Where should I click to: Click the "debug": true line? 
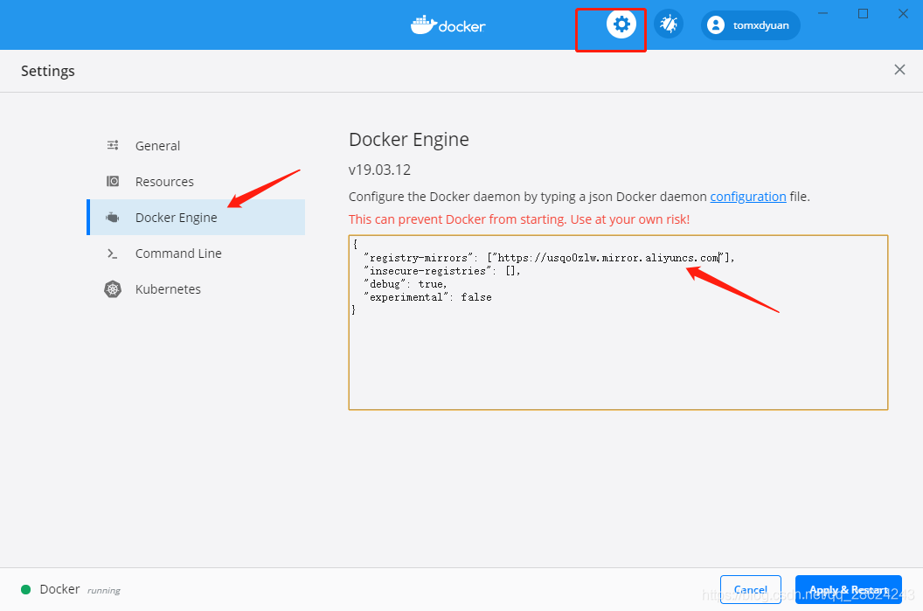coord(406,284)
